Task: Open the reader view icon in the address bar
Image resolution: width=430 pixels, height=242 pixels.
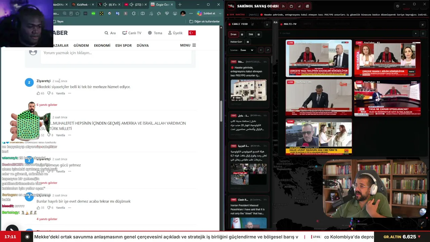Action: pos(71,13)
